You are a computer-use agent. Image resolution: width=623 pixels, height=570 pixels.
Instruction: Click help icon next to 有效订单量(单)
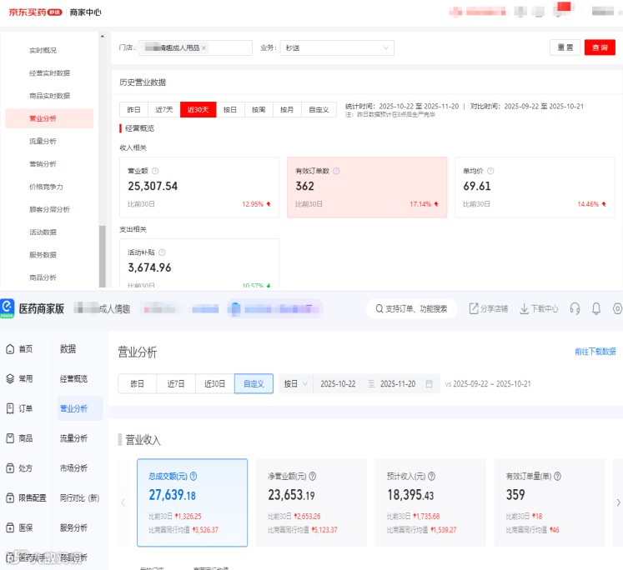(557, 476)
